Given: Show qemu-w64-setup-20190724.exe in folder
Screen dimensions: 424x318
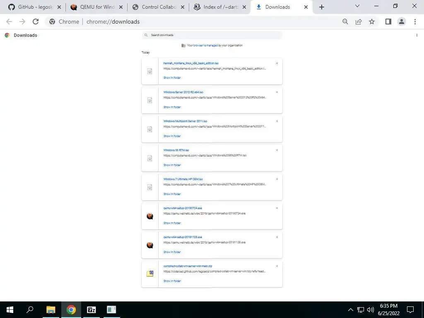Looking at the screenshot, I should click(172, 223).
